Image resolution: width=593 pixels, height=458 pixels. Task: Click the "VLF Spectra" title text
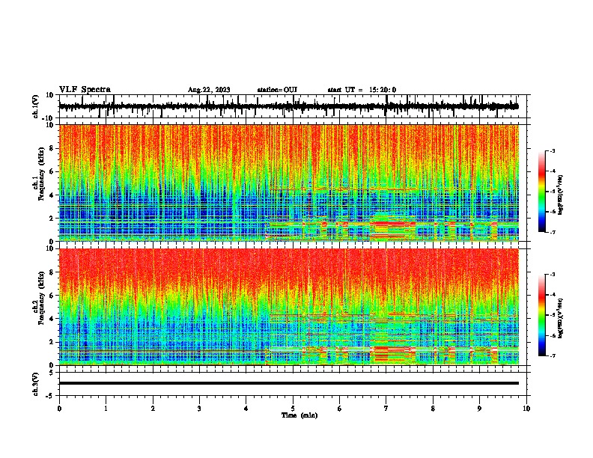click(x=85, y=90)
